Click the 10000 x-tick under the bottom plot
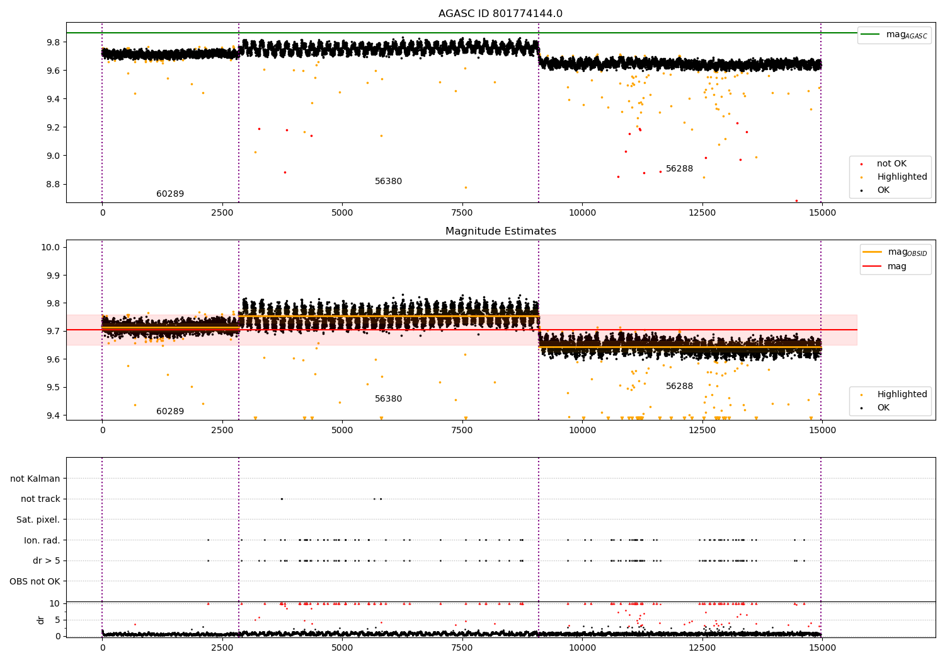Viewport: 945px width, 662px height. tap(582, 648)
